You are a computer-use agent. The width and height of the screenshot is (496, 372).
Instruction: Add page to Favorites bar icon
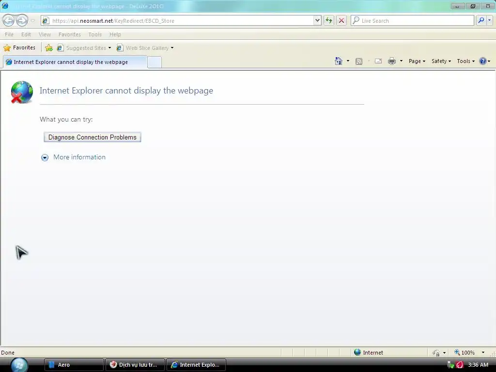tap(49, 48)
